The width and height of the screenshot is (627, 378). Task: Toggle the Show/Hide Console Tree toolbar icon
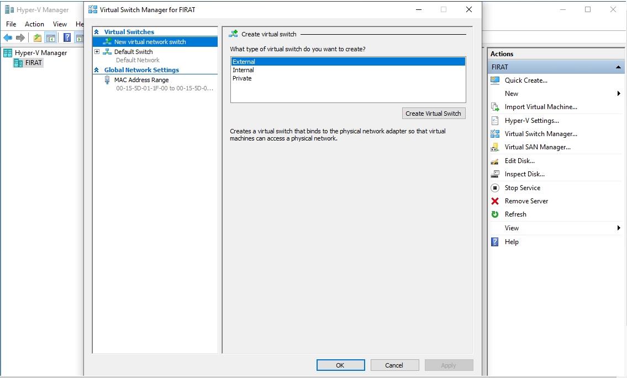click(50, 38)
